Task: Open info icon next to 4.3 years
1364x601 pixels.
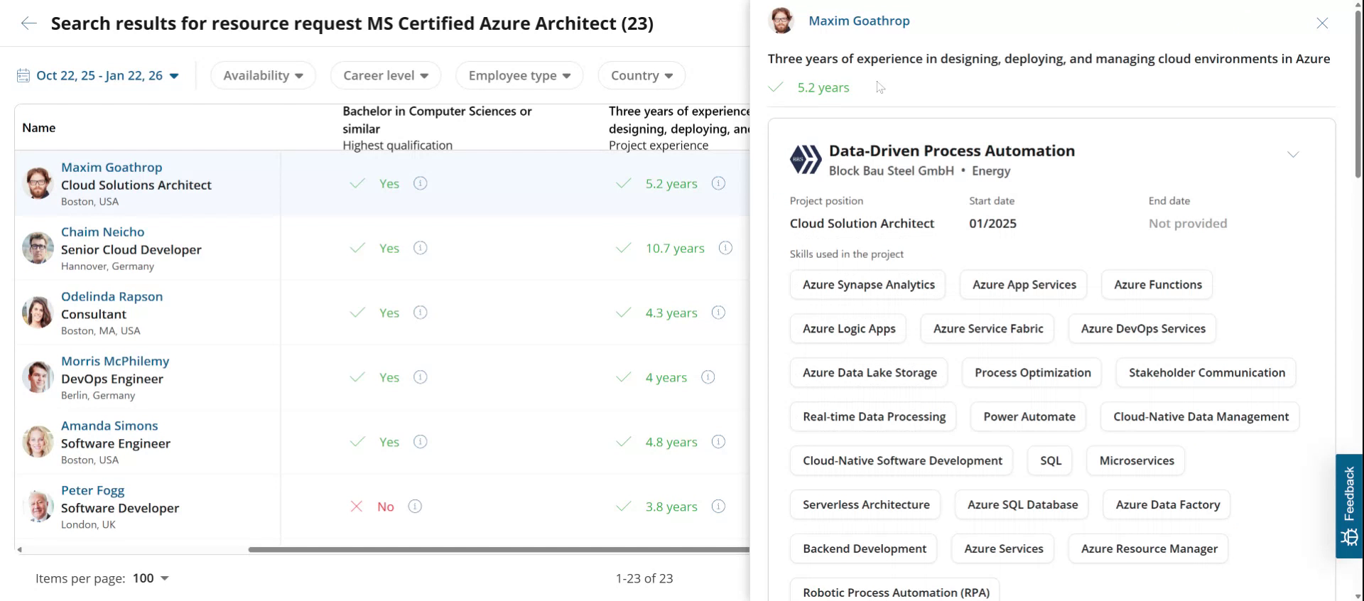Action: click(718, 313)
